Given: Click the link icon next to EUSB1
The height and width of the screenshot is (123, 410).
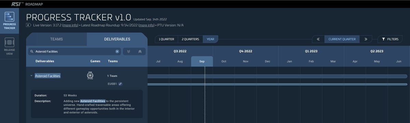Looking at the screenshot, I should point(120,84).
